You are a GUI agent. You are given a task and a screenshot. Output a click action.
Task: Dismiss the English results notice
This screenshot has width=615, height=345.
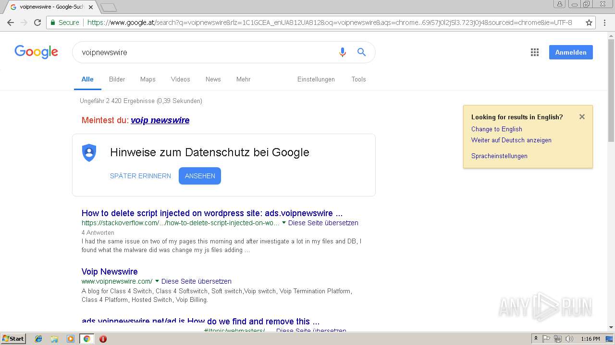tap(582, 116)
